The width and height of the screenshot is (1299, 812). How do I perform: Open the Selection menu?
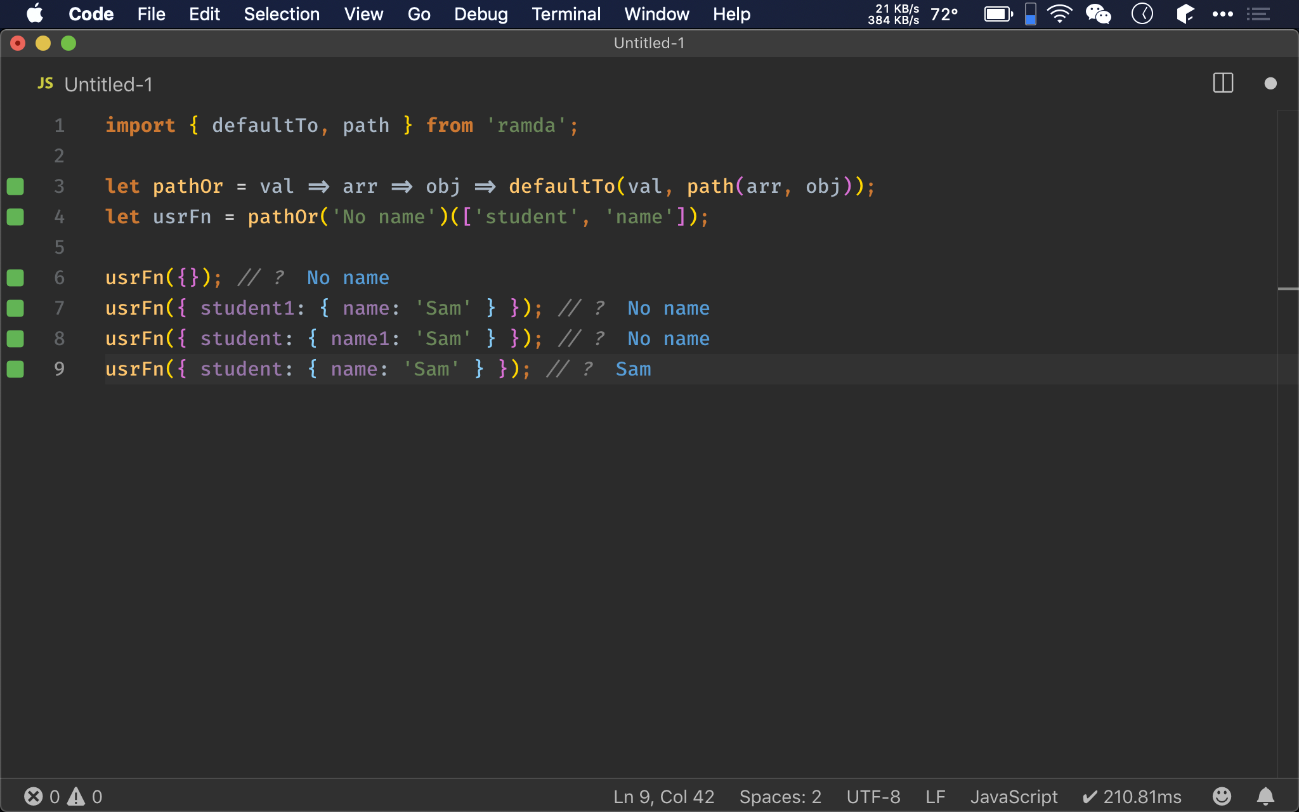pos(282,14)
